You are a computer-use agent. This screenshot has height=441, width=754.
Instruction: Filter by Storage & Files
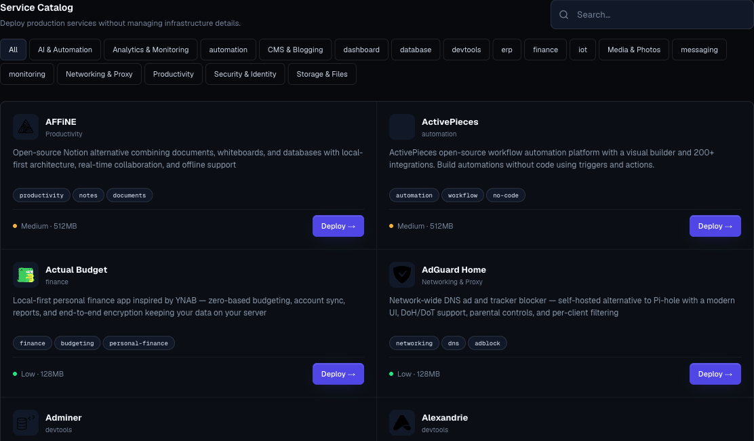[x=321, y=74]
